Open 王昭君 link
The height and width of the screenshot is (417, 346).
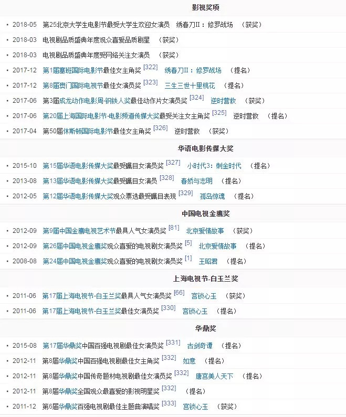point(208,261)
